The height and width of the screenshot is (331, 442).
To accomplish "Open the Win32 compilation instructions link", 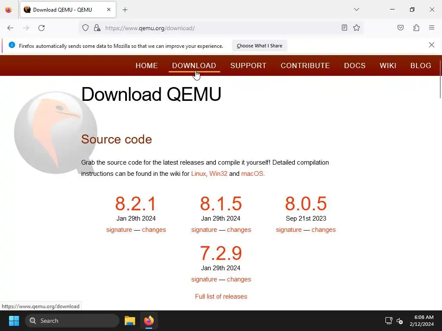I will (218, 174).
